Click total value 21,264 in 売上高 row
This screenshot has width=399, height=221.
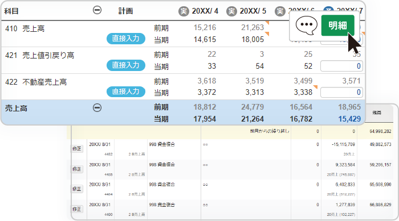coord(253,119)
